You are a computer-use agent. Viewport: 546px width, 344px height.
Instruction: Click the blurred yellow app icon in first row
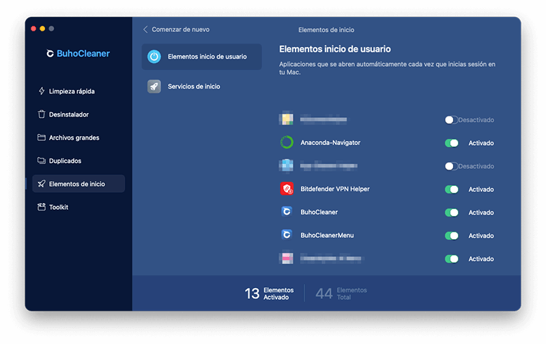[x=286, y=119]
